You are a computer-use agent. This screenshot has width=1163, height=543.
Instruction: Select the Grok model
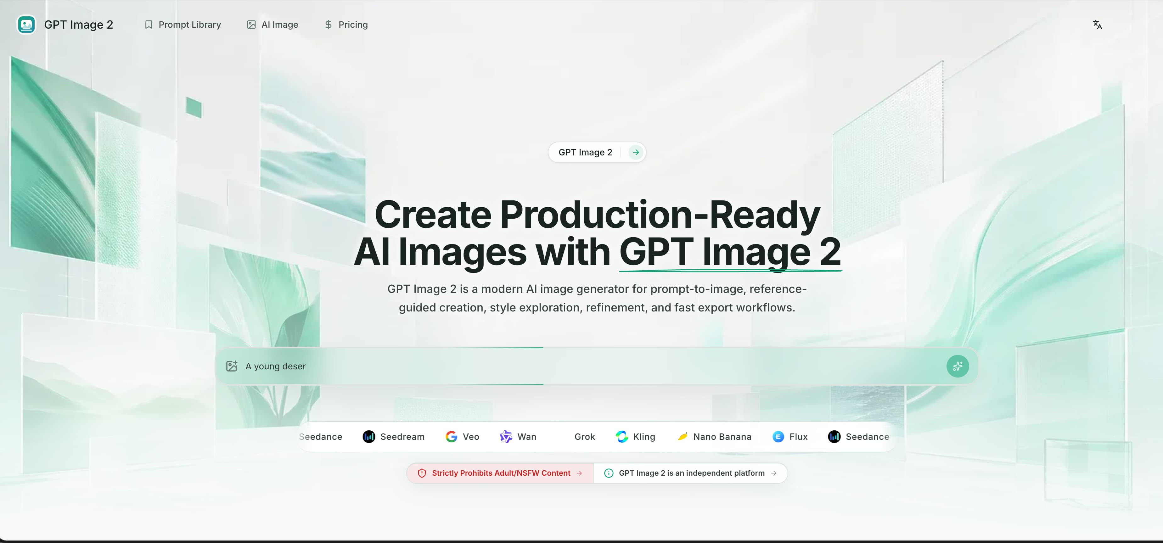click(585, 436)
